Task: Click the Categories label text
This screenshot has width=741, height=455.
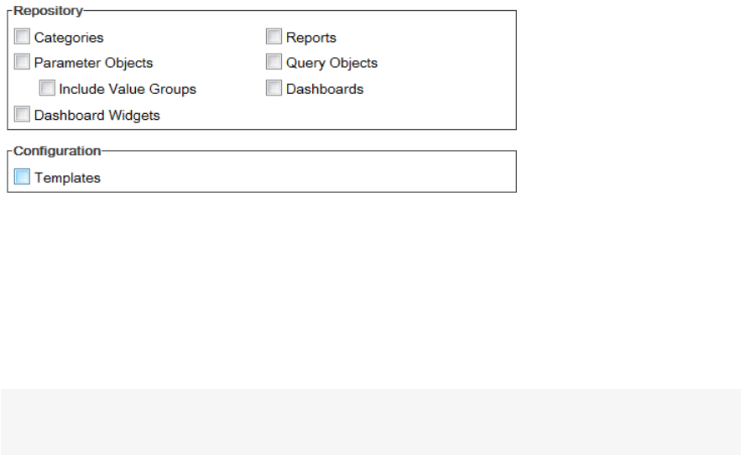Action: click(69, 38)
